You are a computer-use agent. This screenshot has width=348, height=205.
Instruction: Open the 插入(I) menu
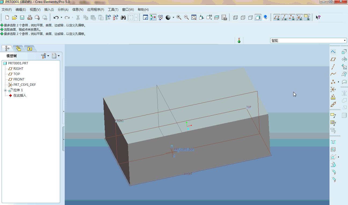point(49,10)
